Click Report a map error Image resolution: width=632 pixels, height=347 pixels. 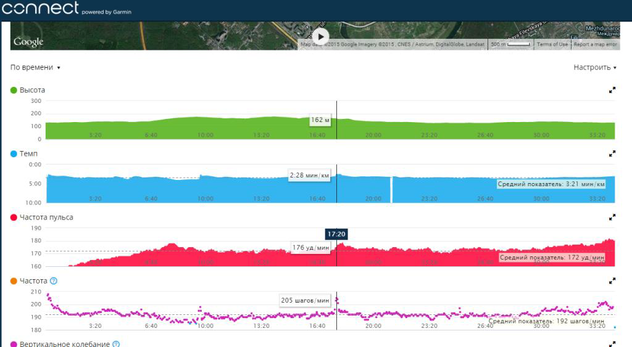coord(595,44)
